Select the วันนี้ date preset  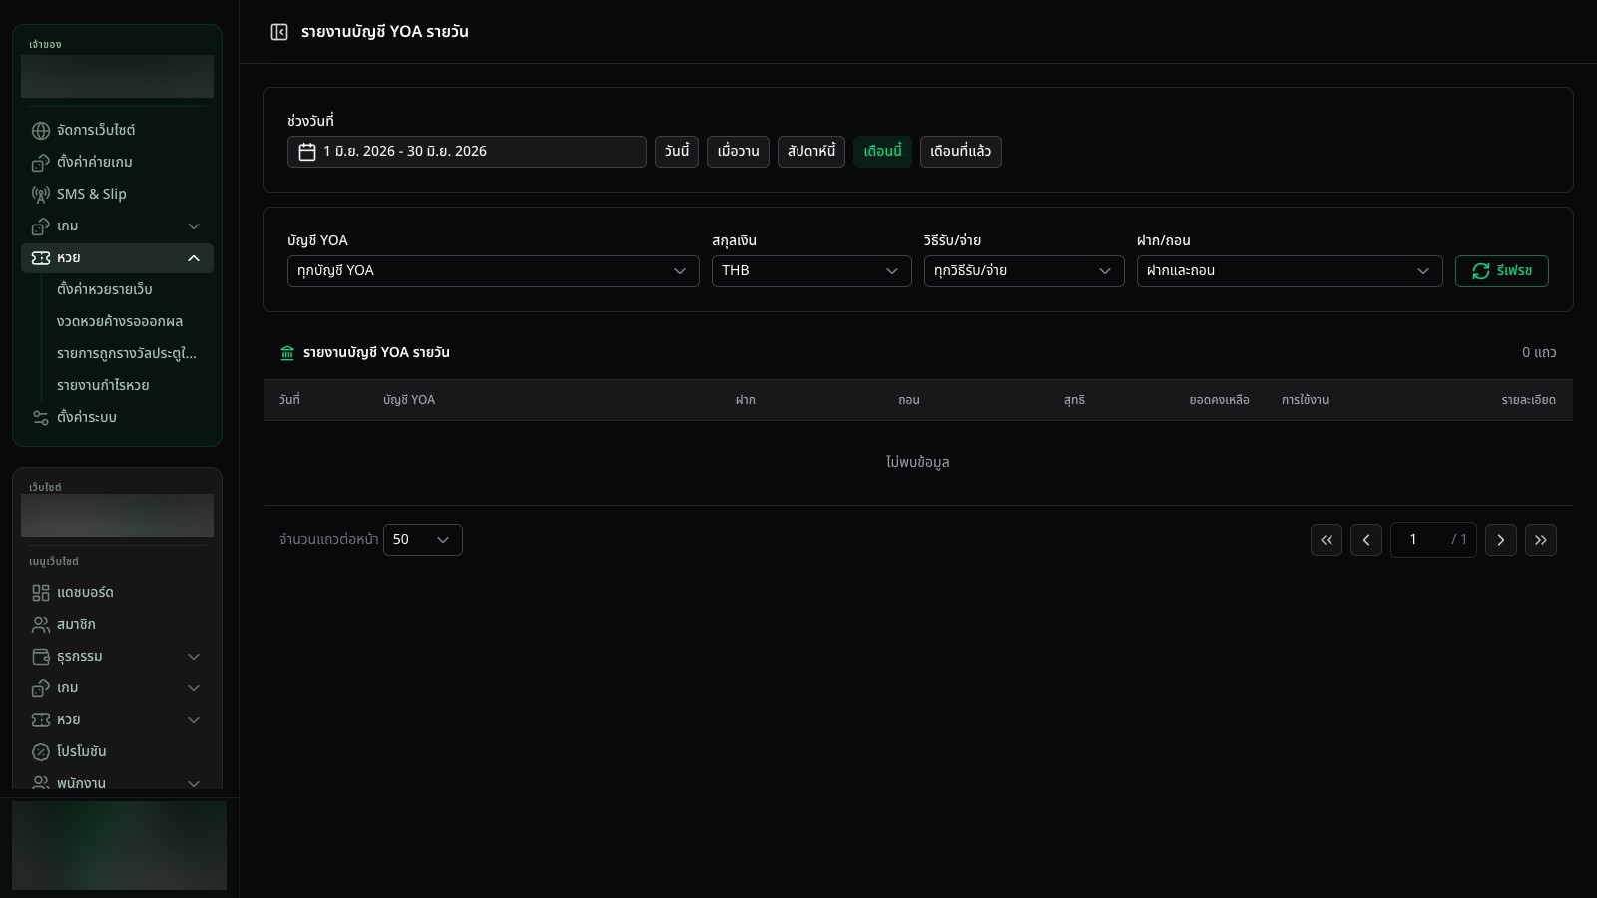677,152
